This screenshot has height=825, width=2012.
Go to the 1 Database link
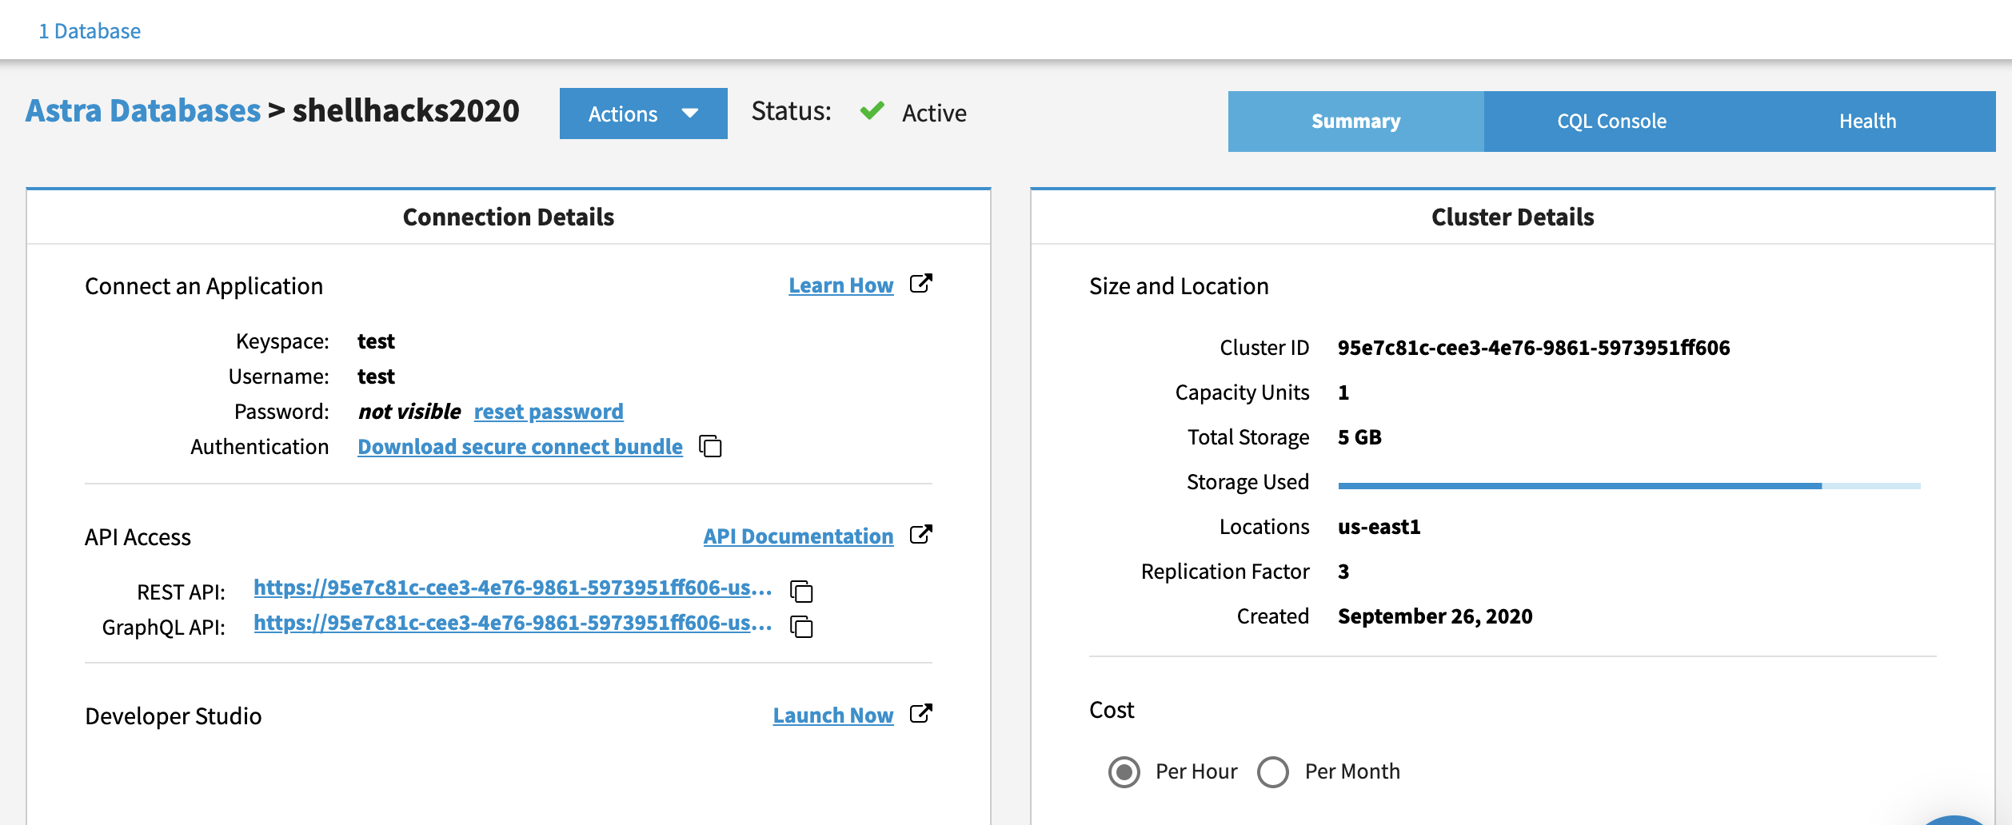[x=90, y=31]
